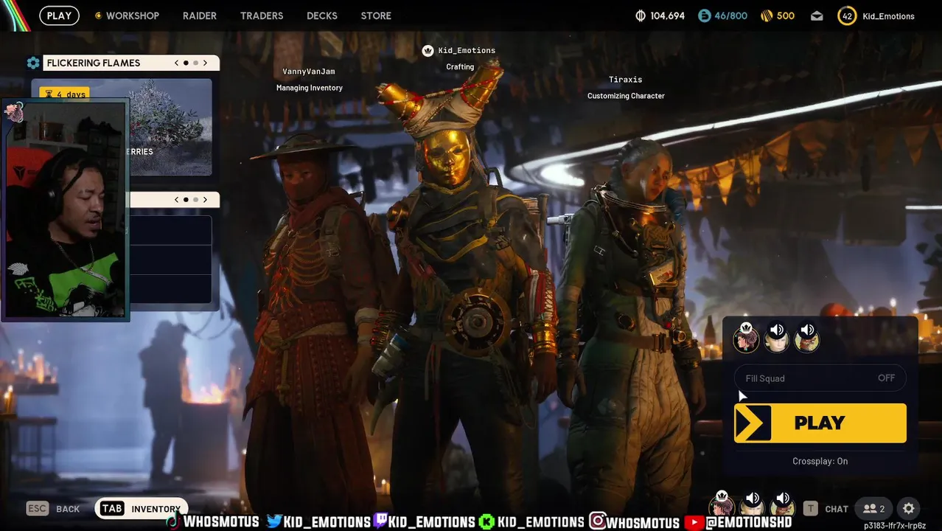942x531 pixels.
Task: Click the ESC key icon beside BACK
Action: pos(38,508)
